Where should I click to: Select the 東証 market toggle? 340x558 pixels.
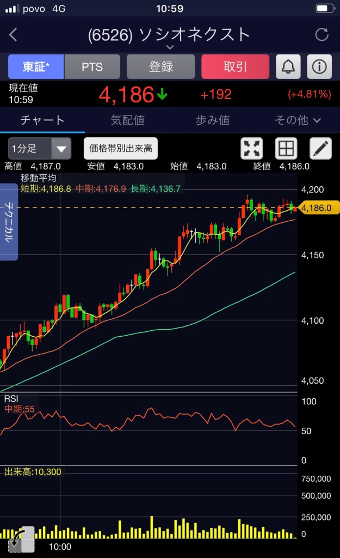click(x=36, y=67)
